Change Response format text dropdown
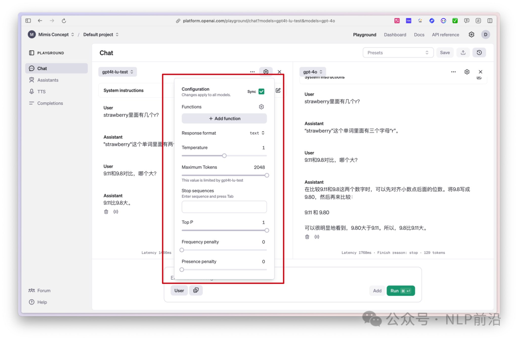Viewport: 518px width, 340px height. [x=257, y=133]
